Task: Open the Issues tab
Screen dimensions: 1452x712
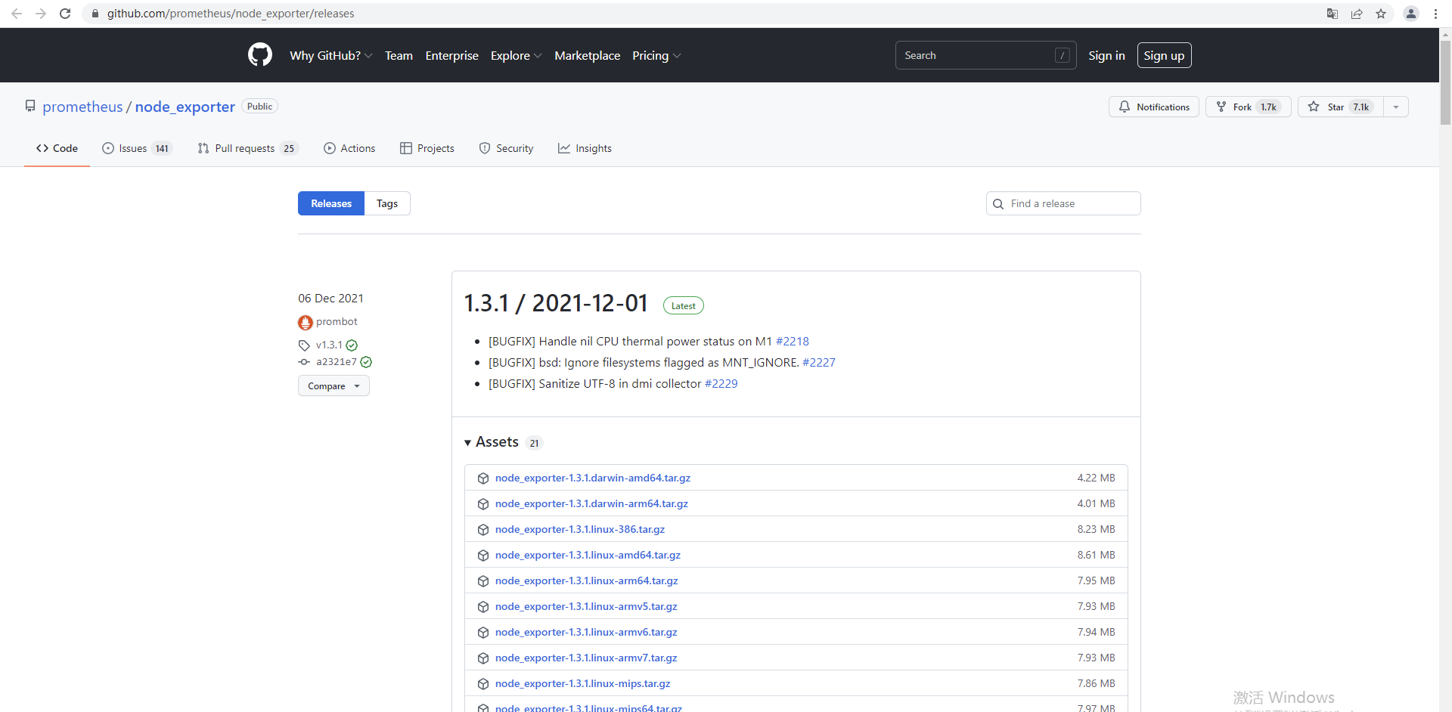Action: [137, 148]
